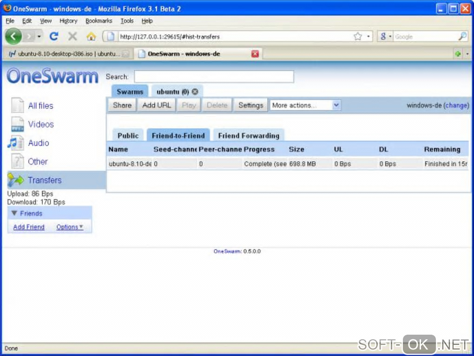Screen dimensions: 474x356
Task: Click the Other files question-mark icon
Action: [x=17, y=161]
